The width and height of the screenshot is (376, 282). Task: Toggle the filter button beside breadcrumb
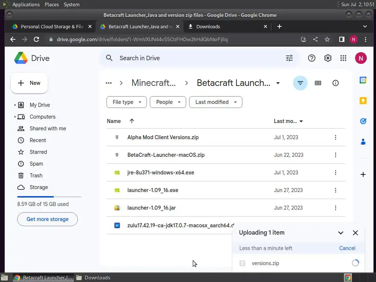tap(300, 83)
